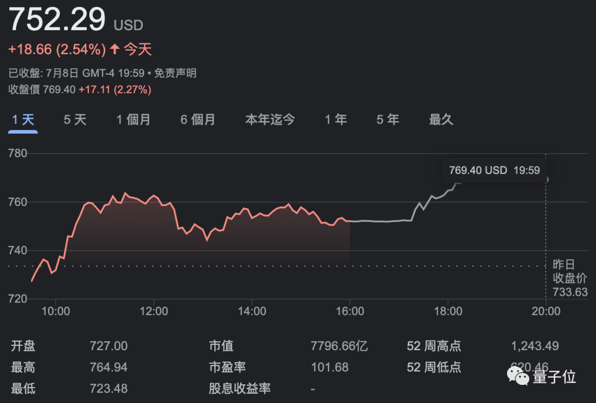Image resolution: width=596 pixels, height=403 pixels.
Task: Select the 本年迄今 range tab
Action: pos(270,119)
